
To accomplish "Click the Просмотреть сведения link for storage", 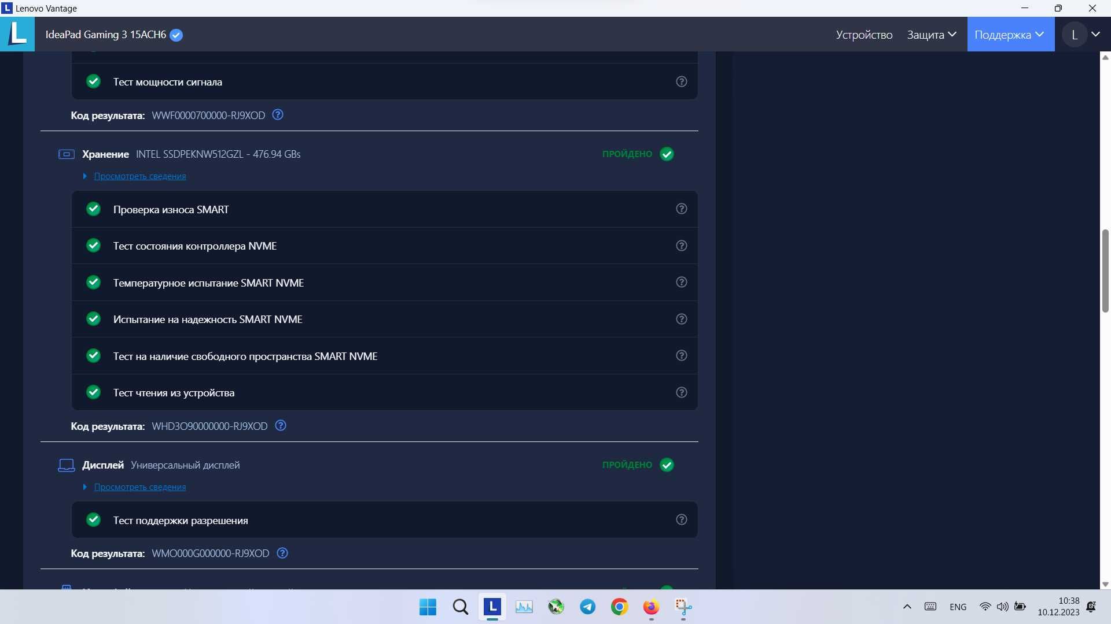I will pos(140,176).
